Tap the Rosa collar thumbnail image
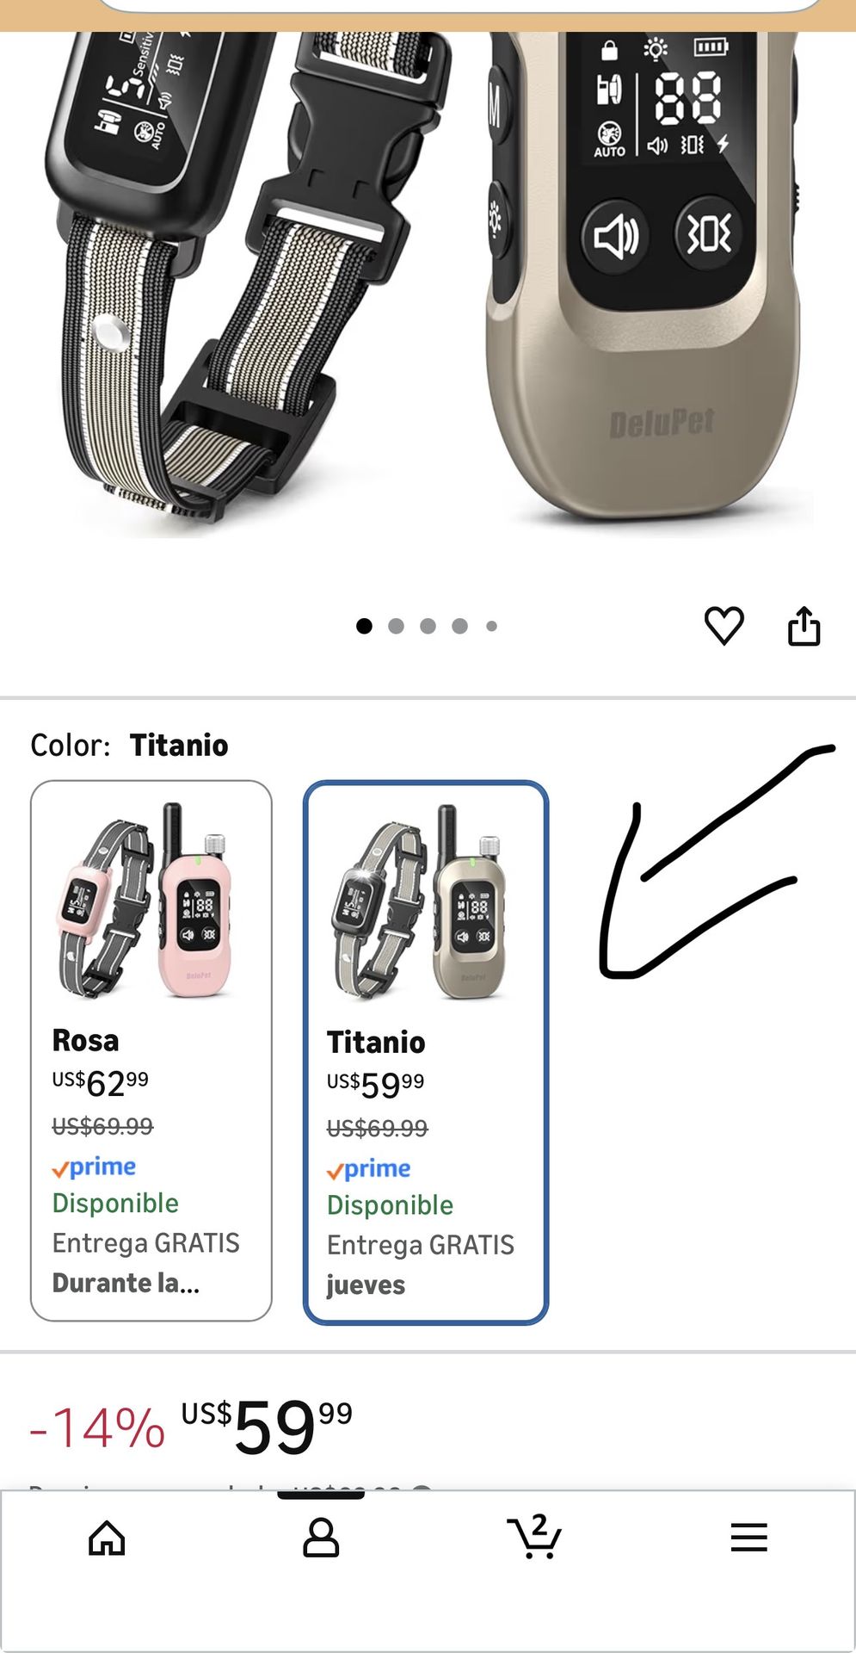856x1653 pixels. pyautogui.click(x=146, y=902)
